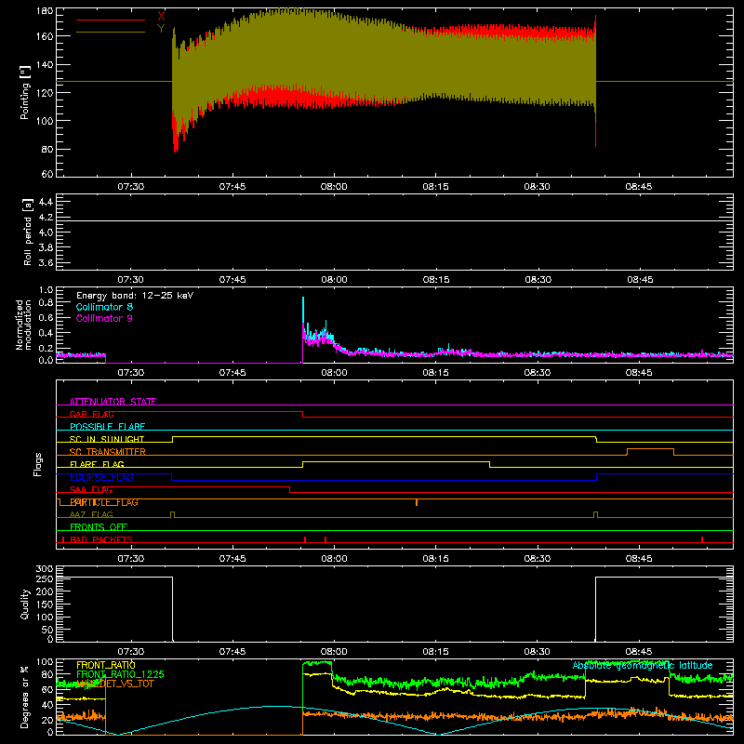Click the POSSIBLE_FLARE flag label

107,427
